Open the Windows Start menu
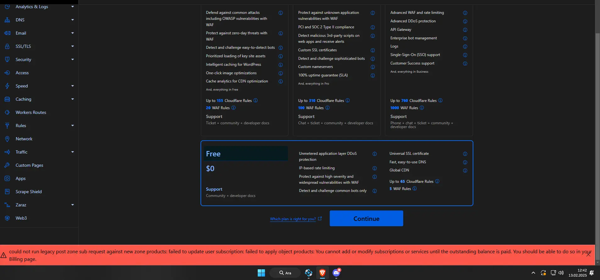600x280 pixels. [x=261, y=273]
